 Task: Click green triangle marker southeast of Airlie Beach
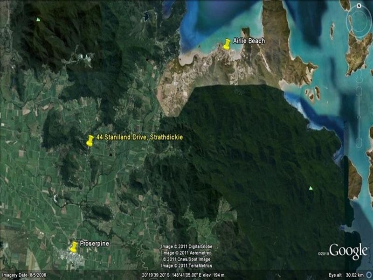311,188
